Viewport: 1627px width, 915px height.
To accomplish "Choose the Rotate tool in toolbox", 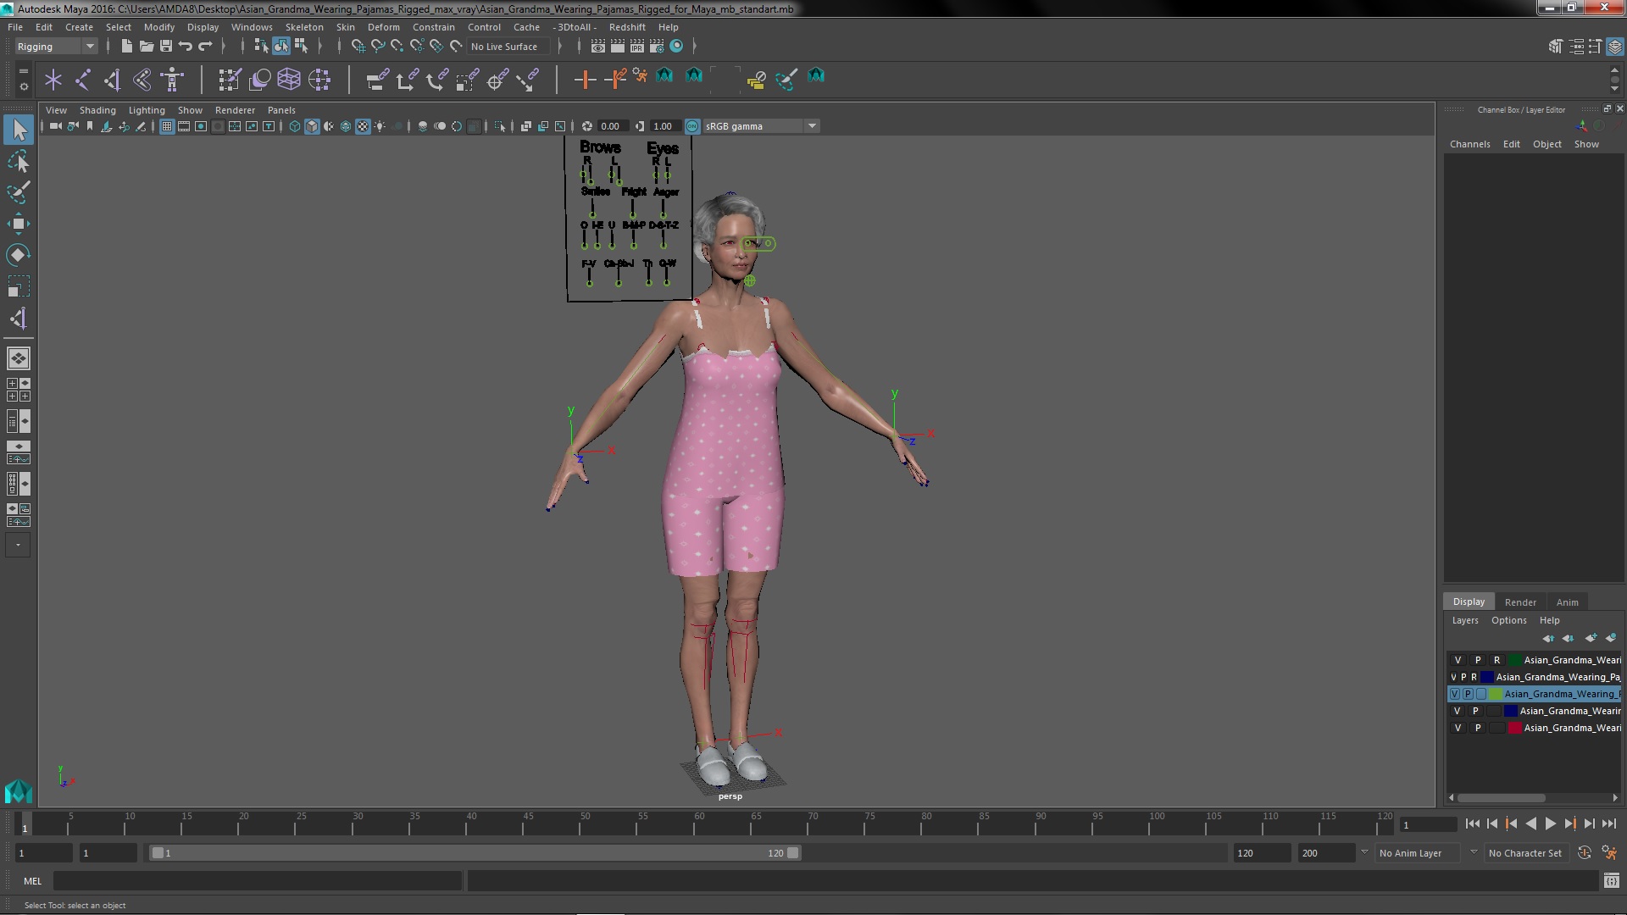I will click(19, 255).
